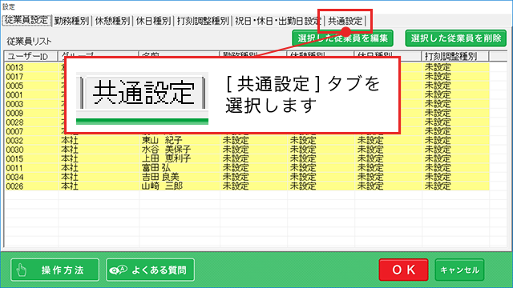
Task: Open the 祝日・休日・出勤日設定 tab
Action: pyautogui.click(x=278, y=21)
